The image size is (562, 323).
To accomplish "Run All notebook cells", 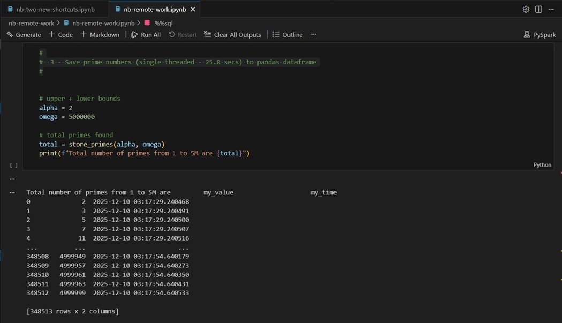I will coord(146,35).
